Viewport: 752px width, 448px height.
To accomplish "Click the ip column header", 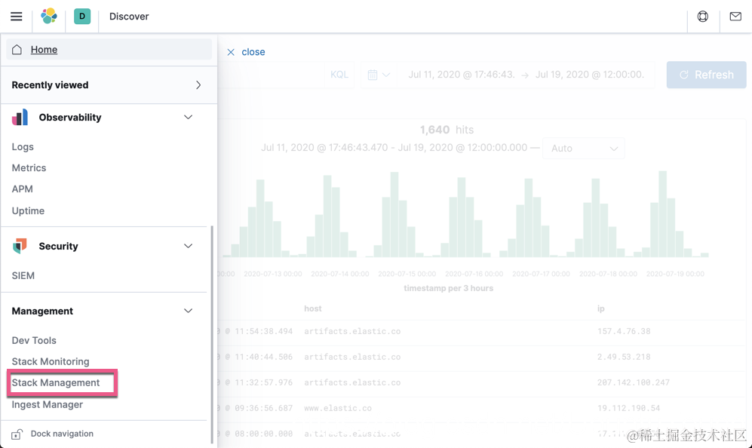I will point(601,308).
